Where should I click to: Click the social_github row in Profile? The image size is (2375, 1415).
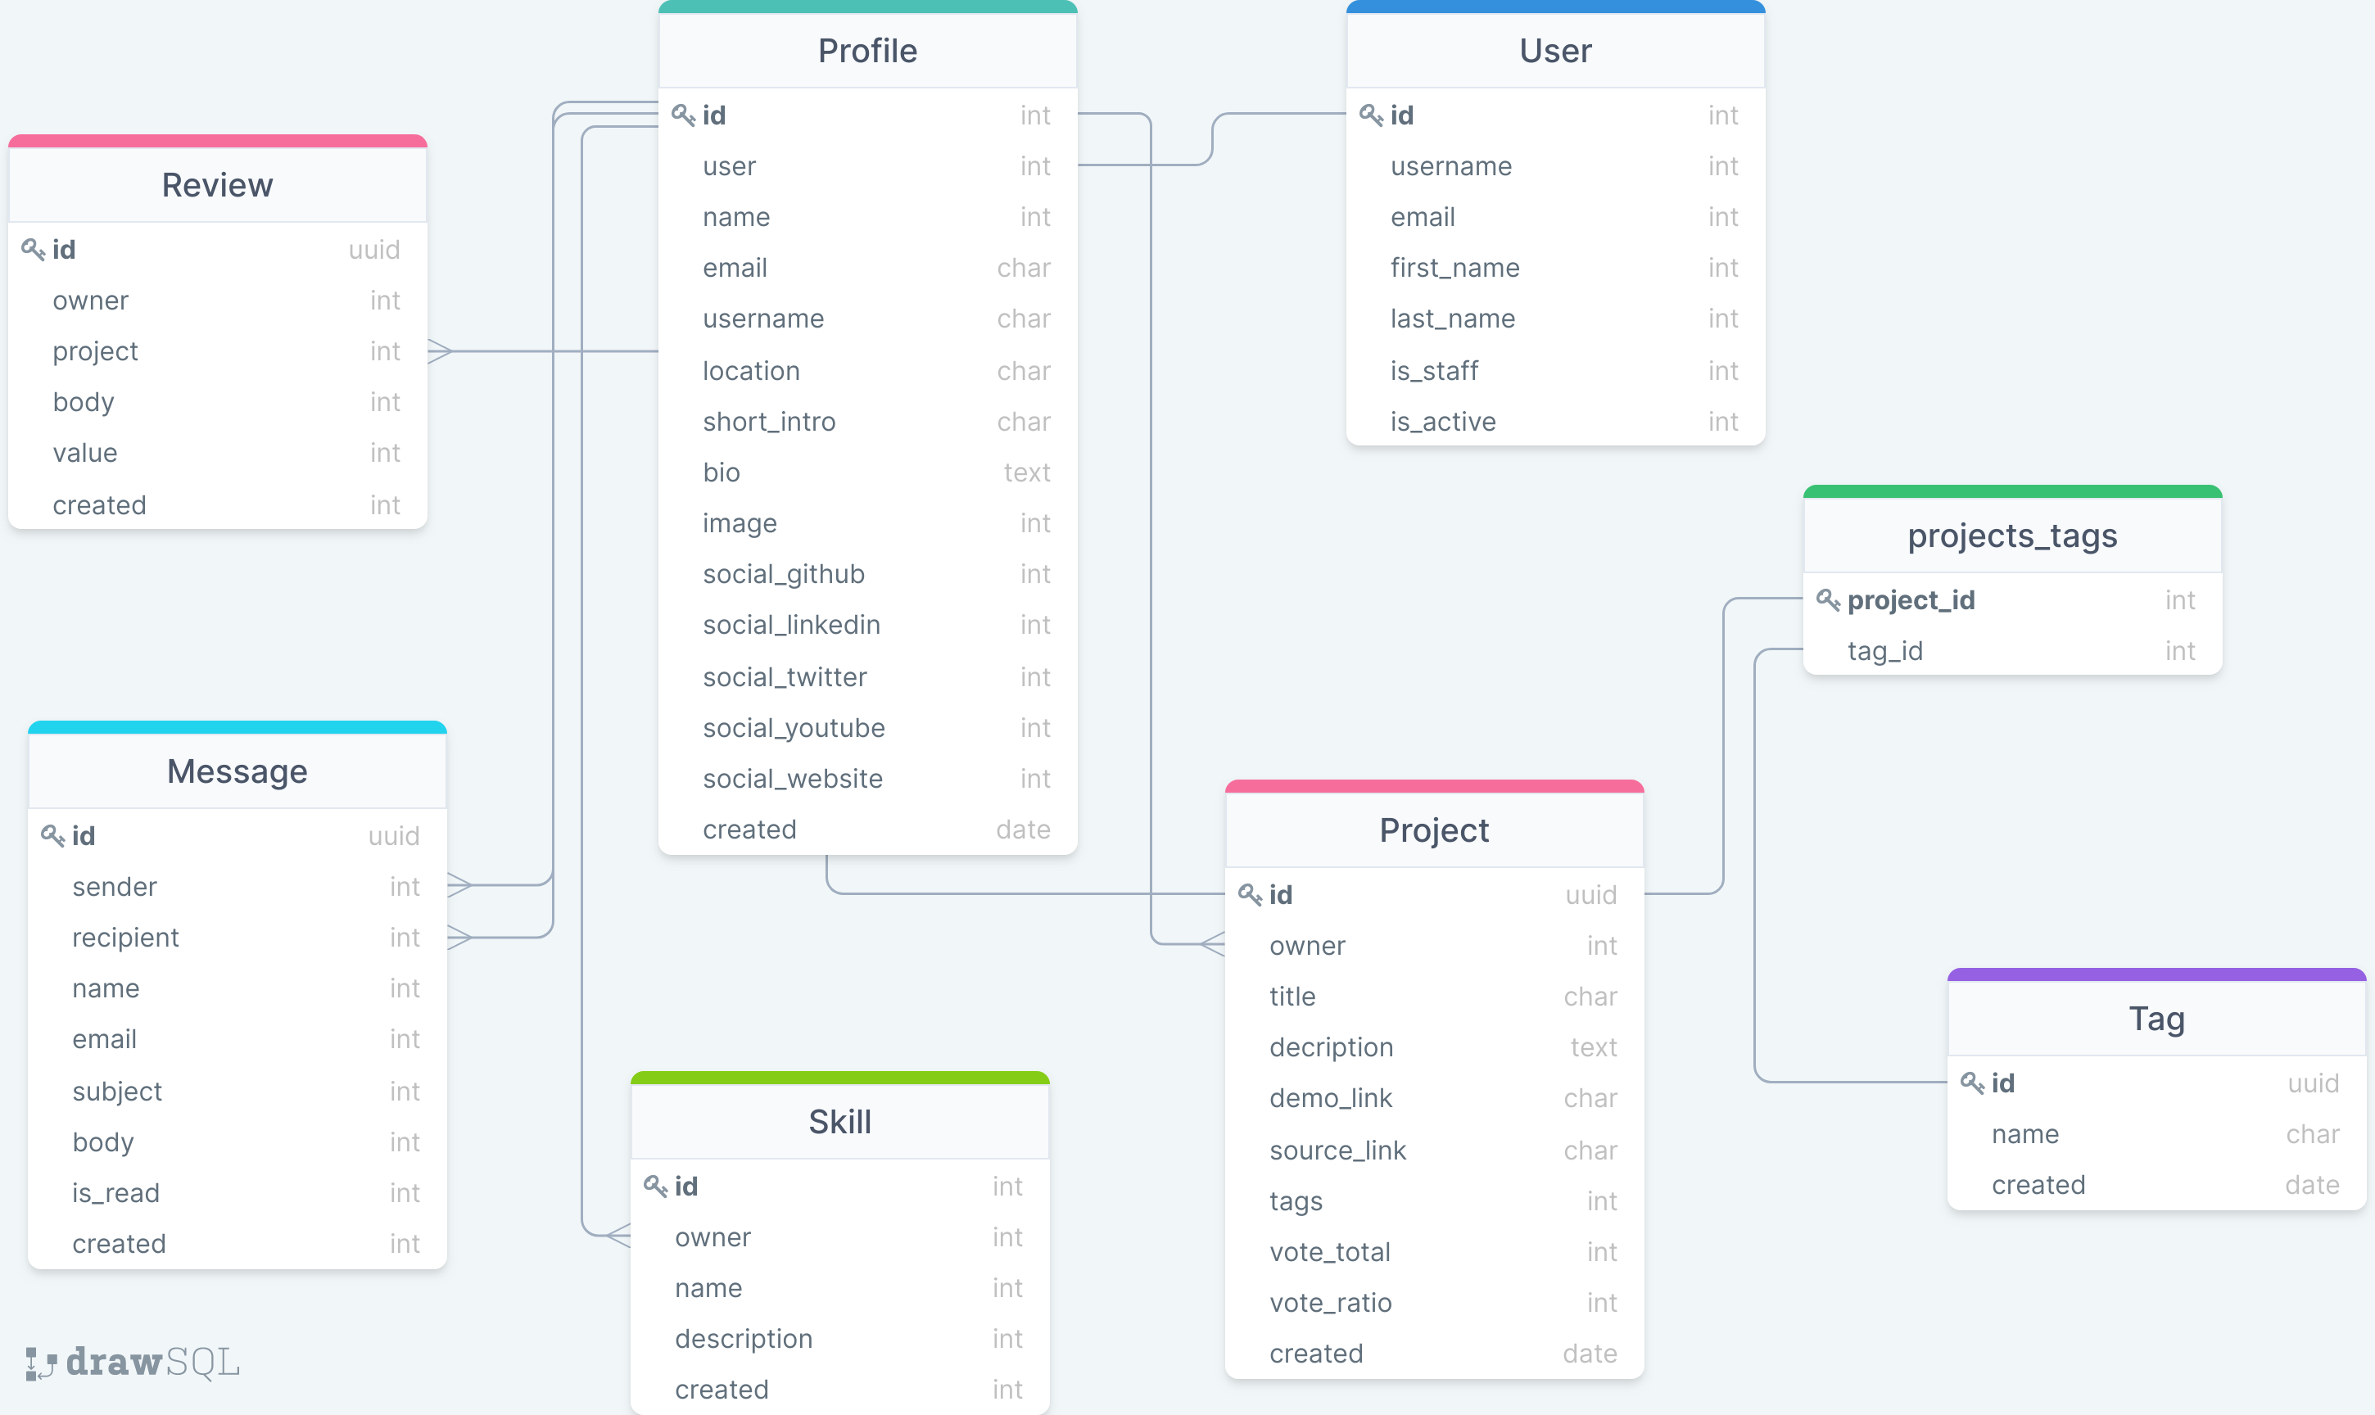(x=784, y=573)
